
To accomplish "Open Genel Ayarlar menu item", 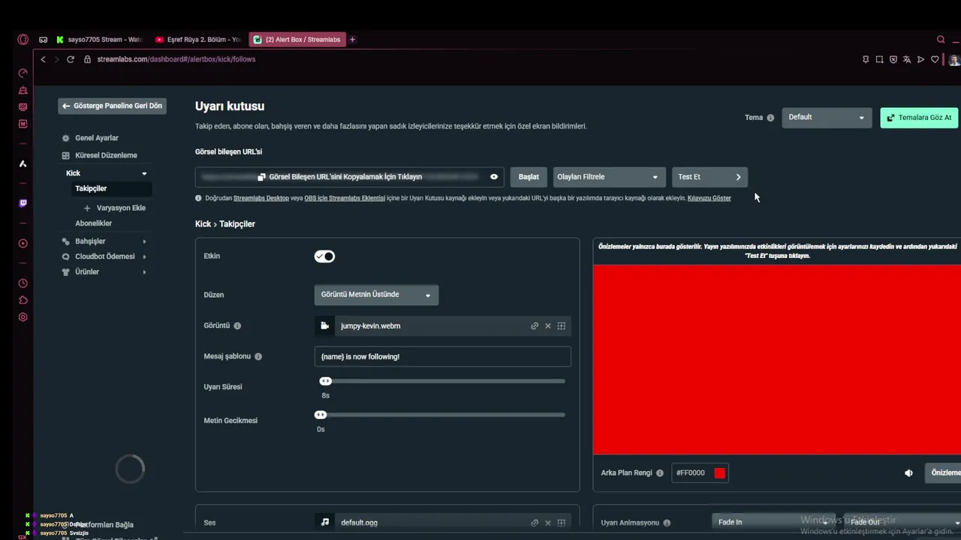I will (97, 138).
